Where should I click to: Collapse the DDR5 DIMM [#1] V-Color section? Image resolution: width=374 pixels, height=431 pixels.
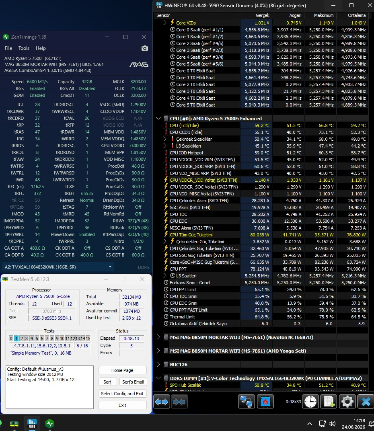pos(158,378)
